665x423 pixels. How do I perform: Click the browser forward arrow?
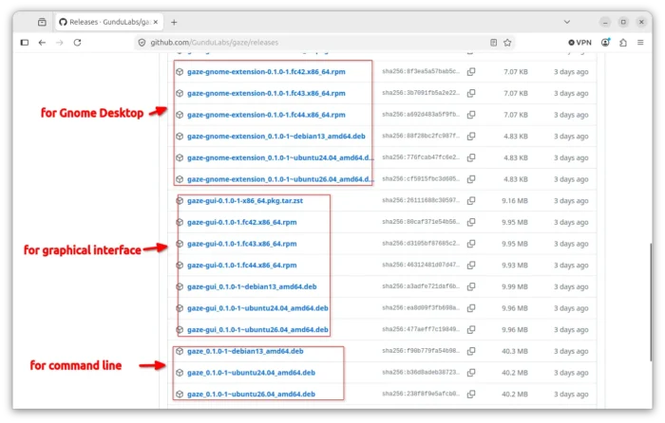[59, 43]
